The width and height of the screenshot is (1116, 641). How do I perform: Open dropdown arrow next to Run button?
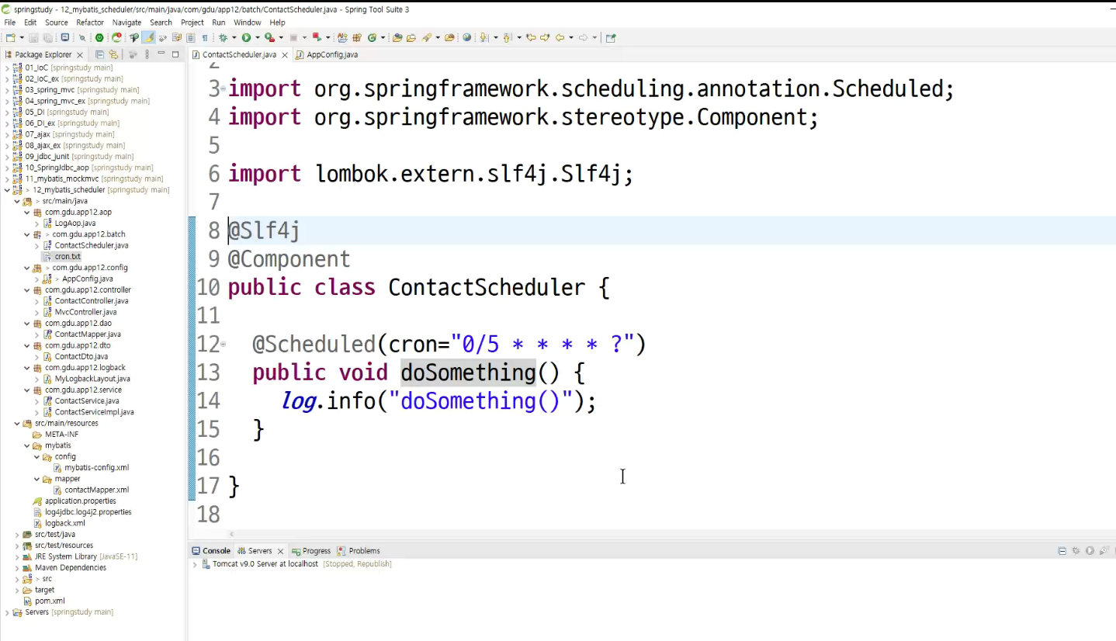(258, 37)
